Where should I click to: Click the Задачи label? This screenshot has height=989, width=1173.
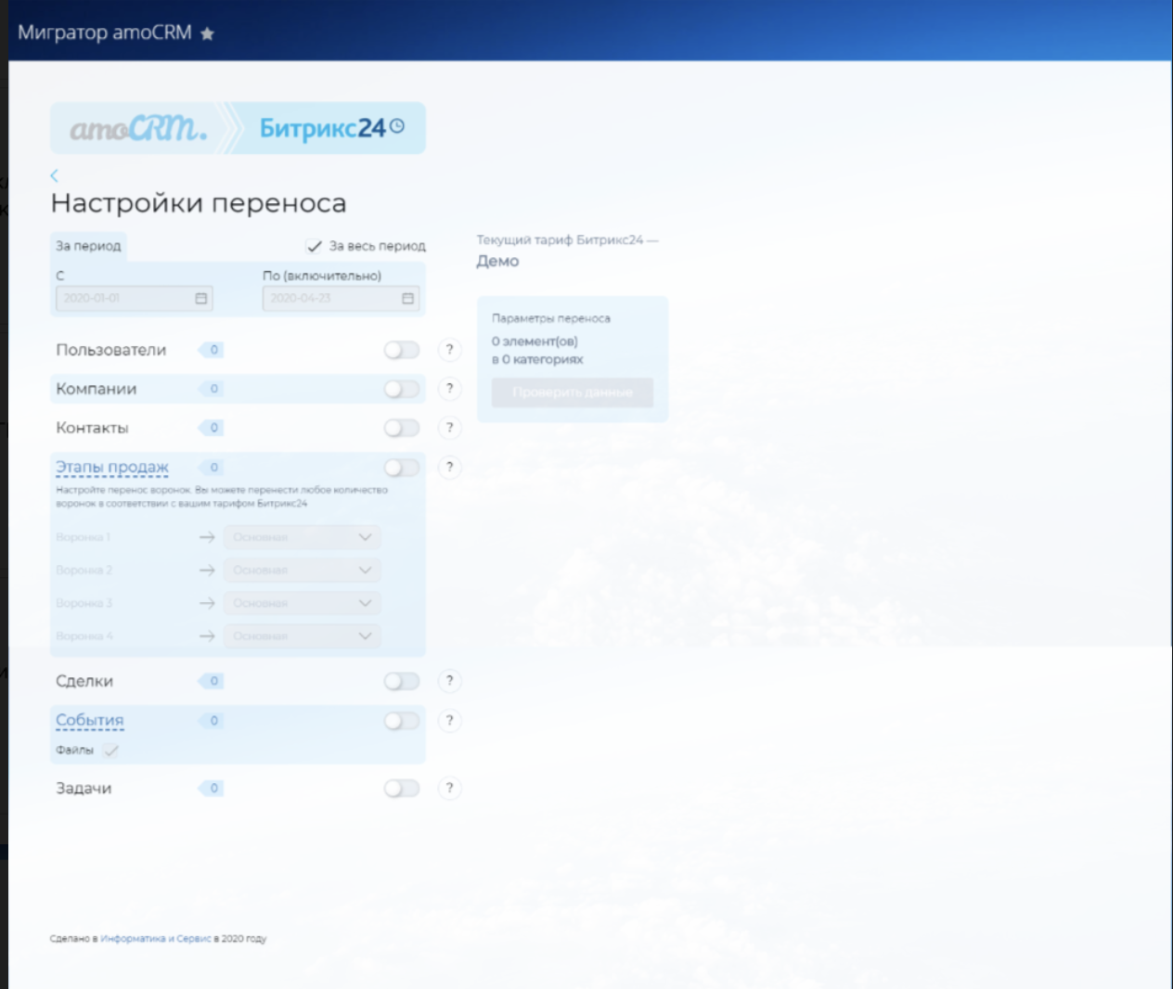coord(84,789)
